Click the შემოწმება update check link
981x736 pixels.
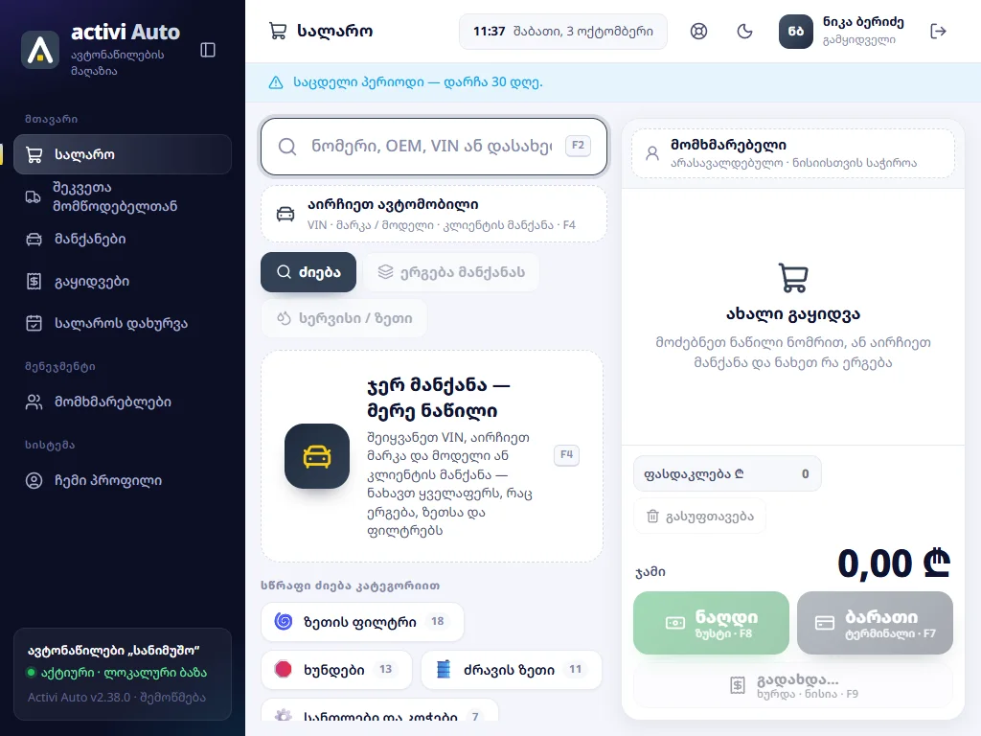(172, 698)
